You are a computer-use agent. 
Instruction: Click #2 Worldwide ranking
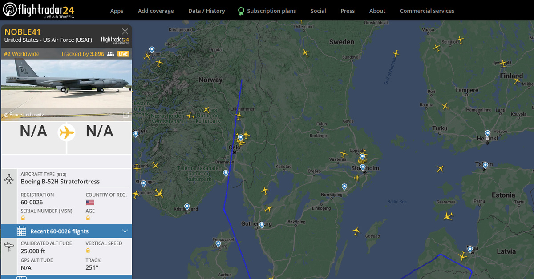click(21, 54)
